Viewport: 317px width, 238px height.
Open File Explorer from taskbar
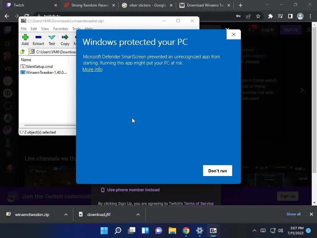172,231
